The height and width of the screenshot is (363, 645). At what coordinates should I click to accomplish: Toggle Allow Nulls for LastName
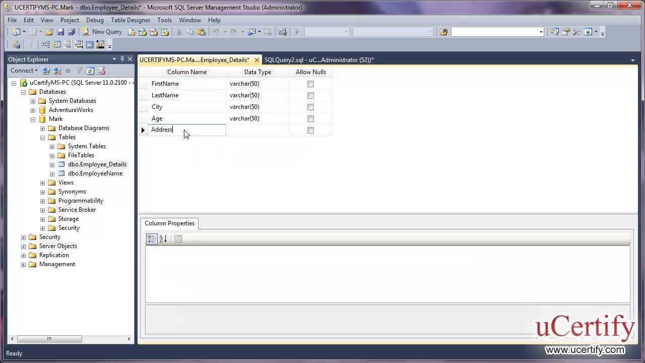coord(310,95)
